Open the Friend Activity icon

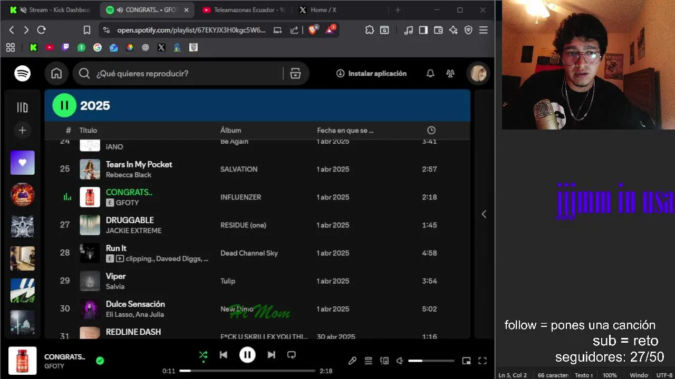click(450, 74)
